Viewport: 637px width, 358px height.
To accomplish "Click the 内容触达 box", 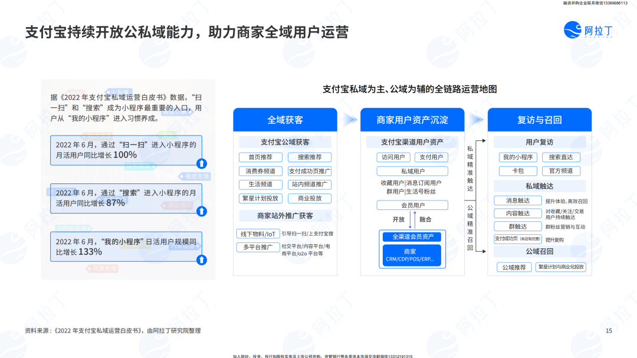I will tap(518, 214).
